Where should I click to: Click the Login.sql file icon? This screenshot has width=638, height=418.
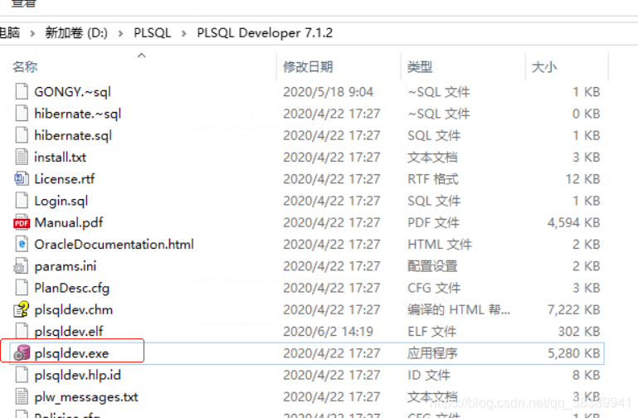click(x=22, y=201)
